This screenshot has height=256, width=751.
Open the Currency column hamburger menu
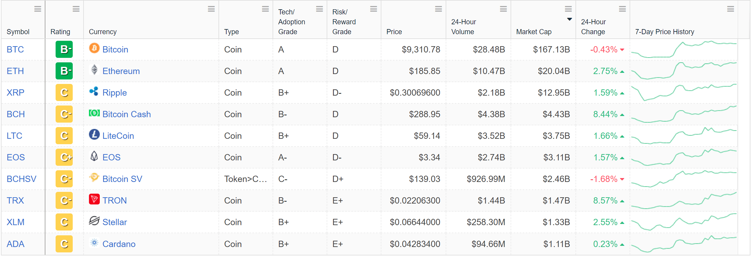(x=211, y=9)
